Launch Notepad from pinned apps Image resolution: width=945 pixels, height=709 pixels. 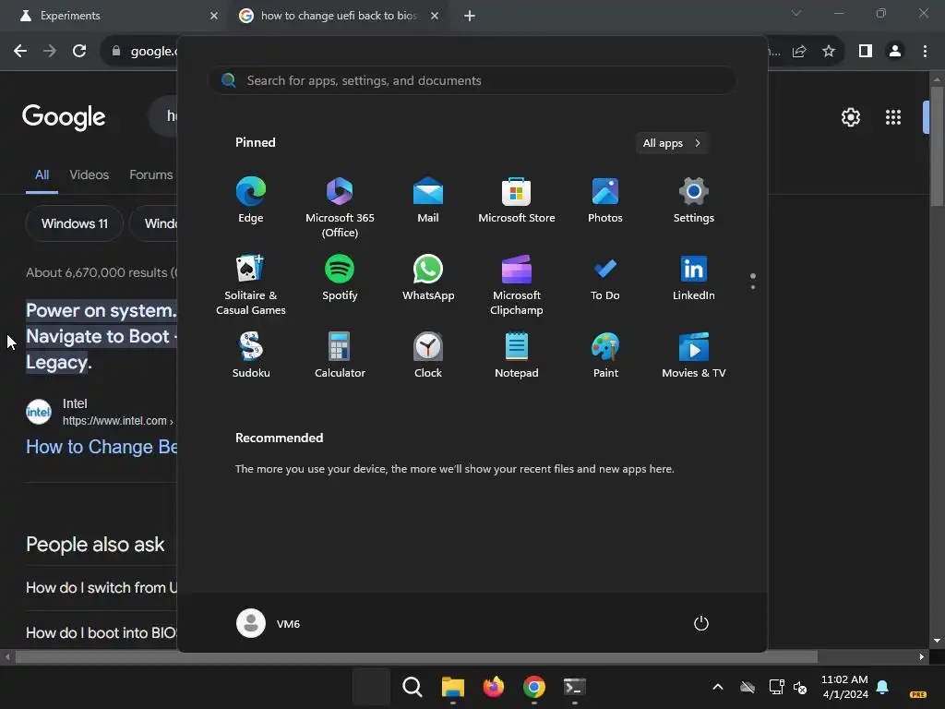(517, 355)
